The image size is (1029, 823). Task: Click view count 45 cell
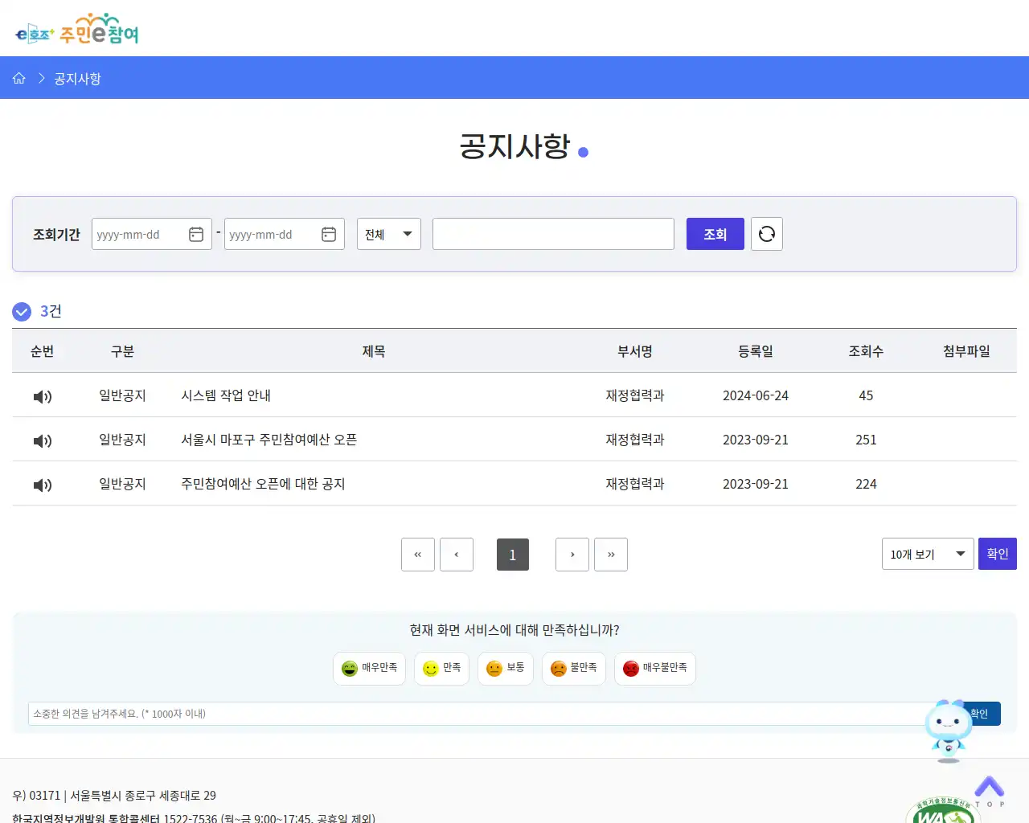866,395
